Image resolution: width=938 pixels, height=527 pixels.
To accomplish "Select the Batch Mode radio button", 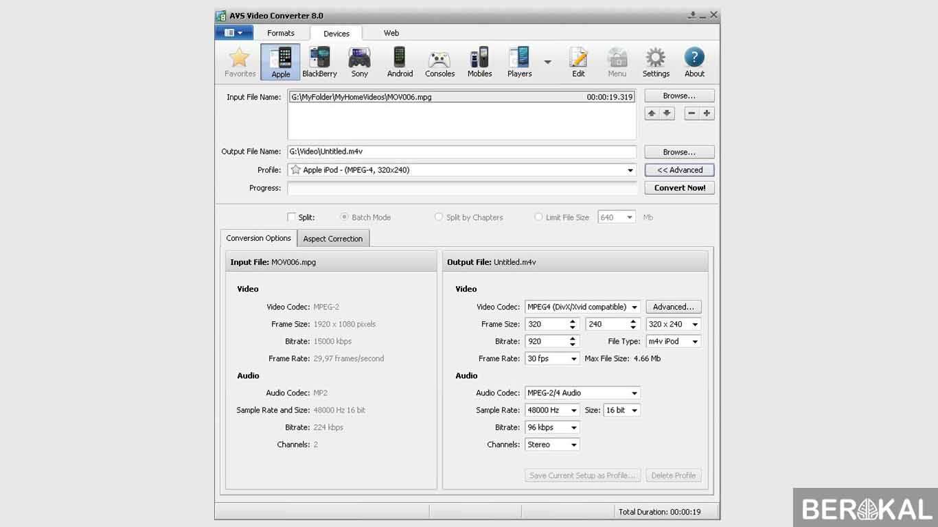I will tap(345, 217).
